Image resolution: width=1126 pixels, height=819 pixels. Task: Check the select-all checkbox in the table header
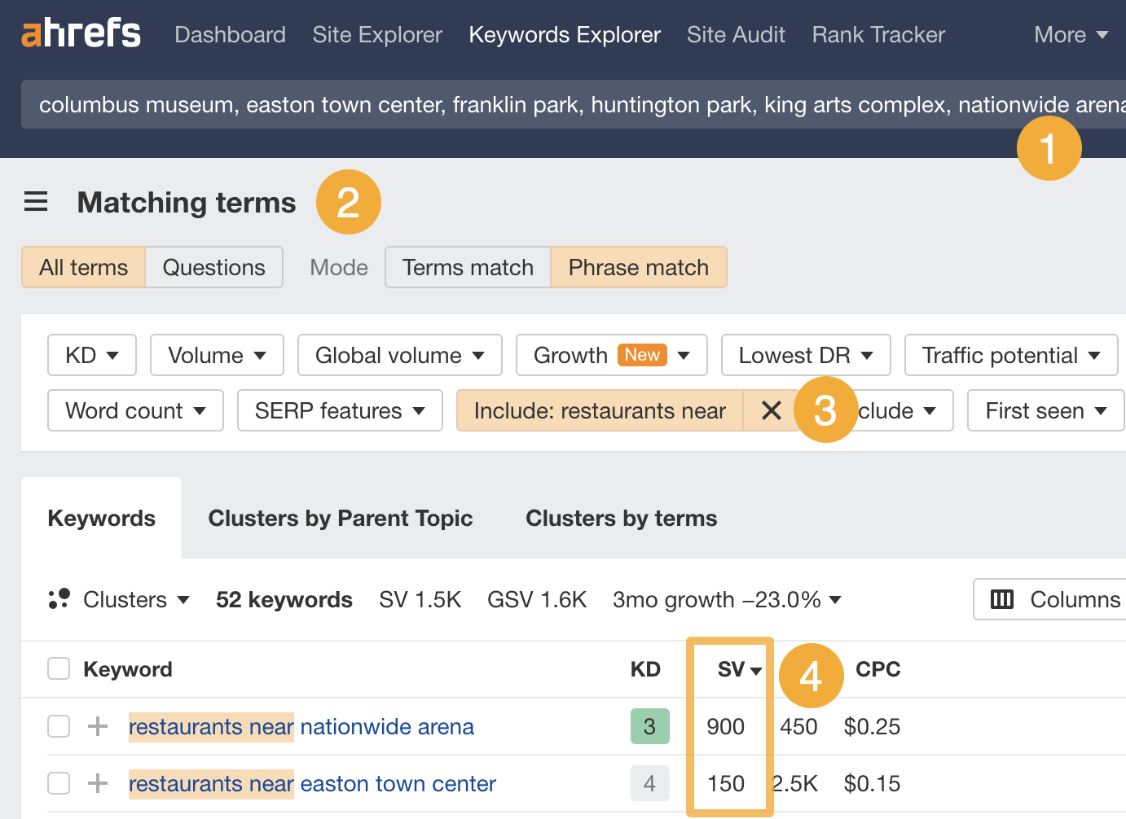58,668
